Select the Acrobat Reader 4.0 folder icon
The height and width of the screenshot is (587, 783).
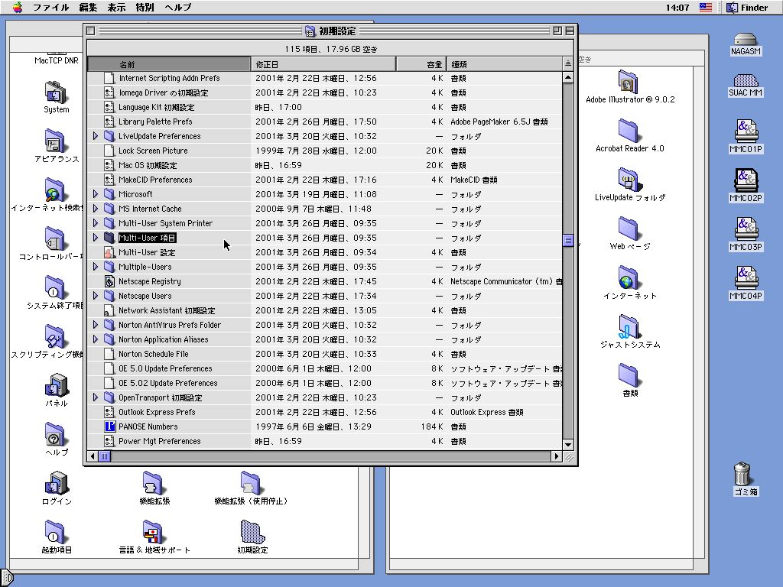[x=629, y=130]
